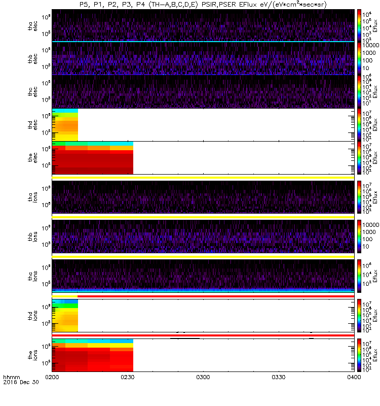Click the 100 label on thb ions color bar
This screenshot has height=406, width=380.
click(367, 239)
